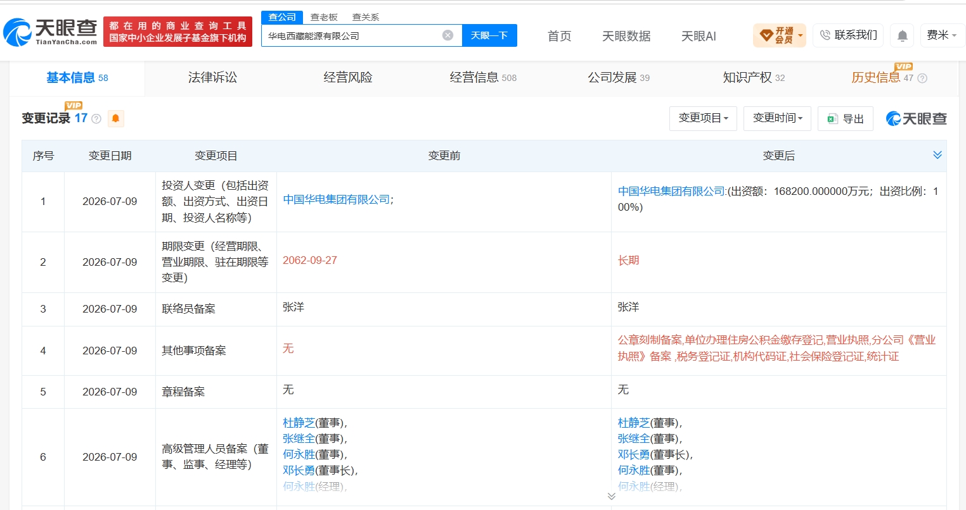The height and width of the screenshot is (510, 966).
Task: Switch to the 查关系 search tab
Action: [366, 17]
